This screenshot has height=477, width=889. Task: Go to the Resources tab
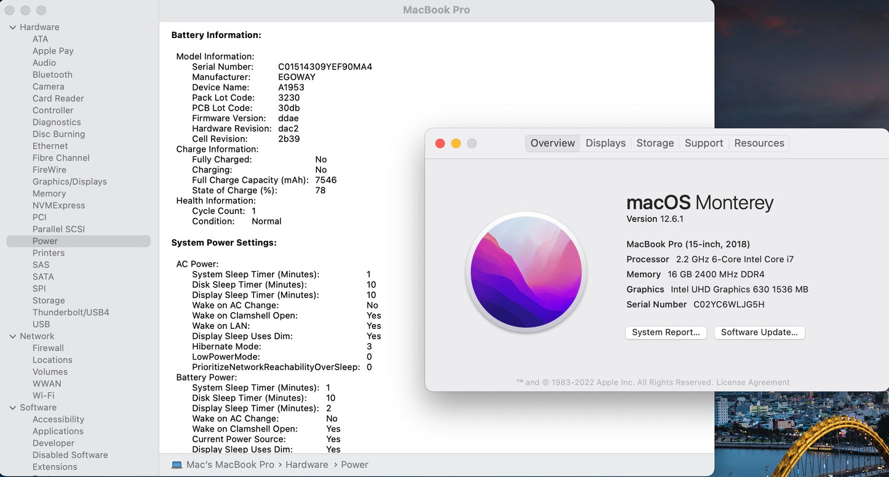click(759, 143)
